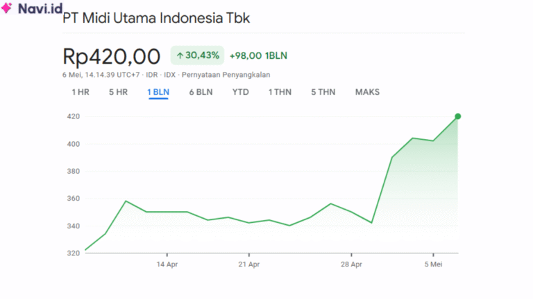Click the Navi.id brand name text
The width and height of the screenshot is (533, 299).
40,8
